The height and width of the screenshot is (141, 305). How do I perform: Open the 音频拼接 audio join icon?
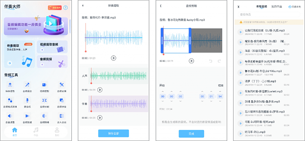point(62,100)
